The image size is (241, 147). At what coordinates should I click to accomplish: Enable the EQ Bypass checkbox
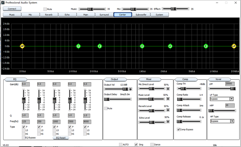click(x=24, y=137)
